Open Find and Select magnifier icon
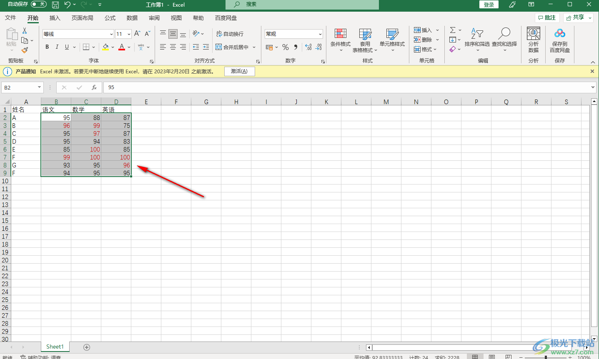599x359 pixels. point(504,34)
